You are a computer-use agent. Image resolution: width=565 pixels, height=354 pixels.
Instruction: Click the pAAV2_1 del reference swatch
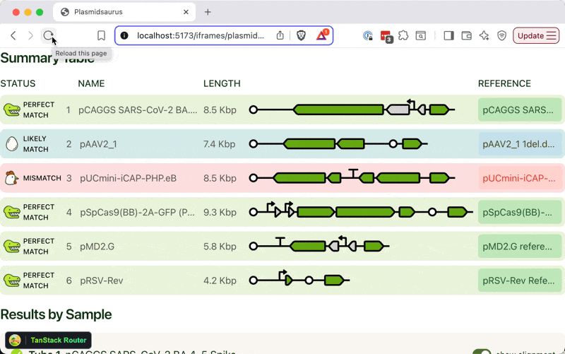519,144
